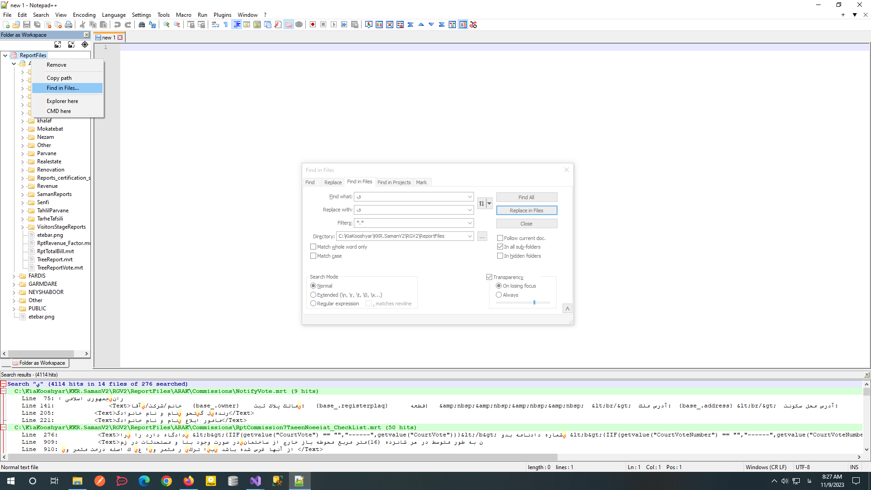The width and height of the screenshot is (871, 490).
Task: Enable Follow current doc. checkbox
Action: [500, 238]
